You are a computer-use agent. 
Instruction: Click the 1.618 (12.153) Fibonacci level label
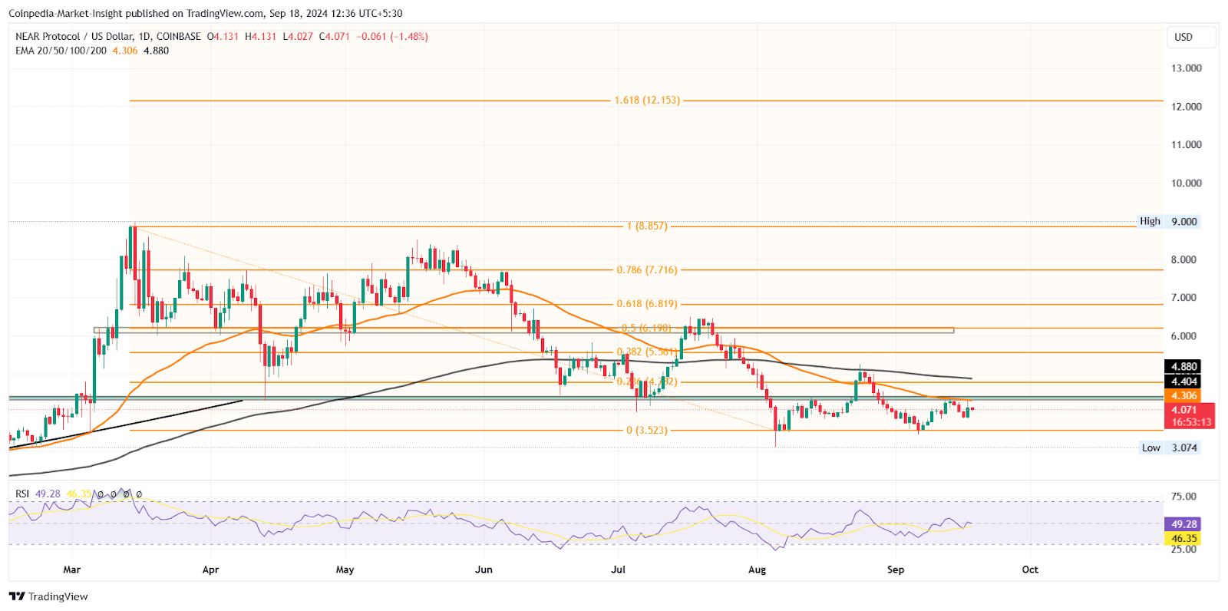(646, 101)
